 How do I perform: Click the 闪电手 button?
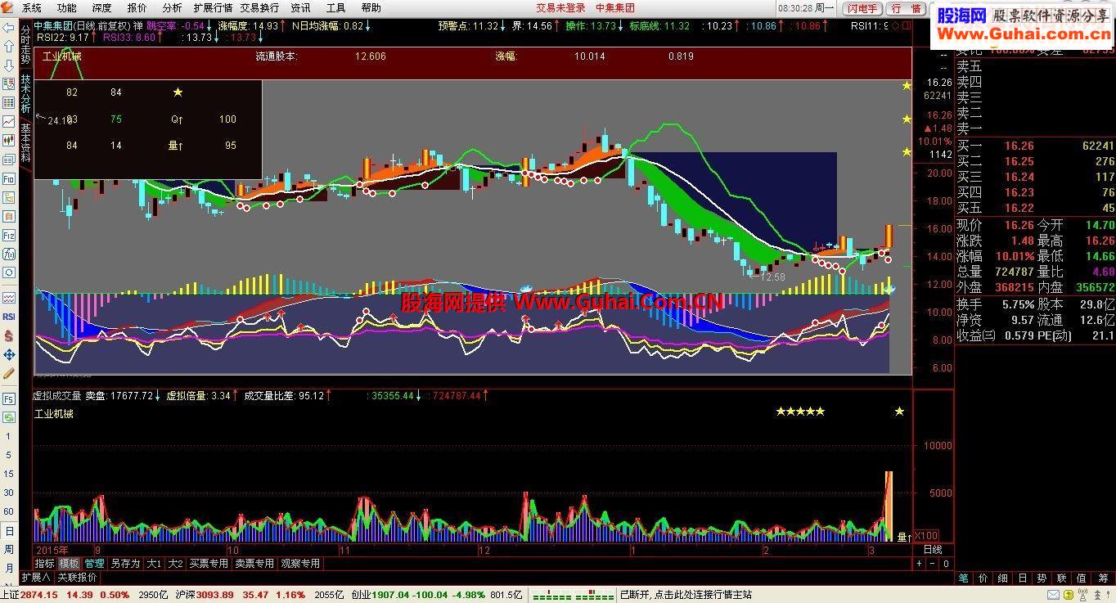point(862,8)
